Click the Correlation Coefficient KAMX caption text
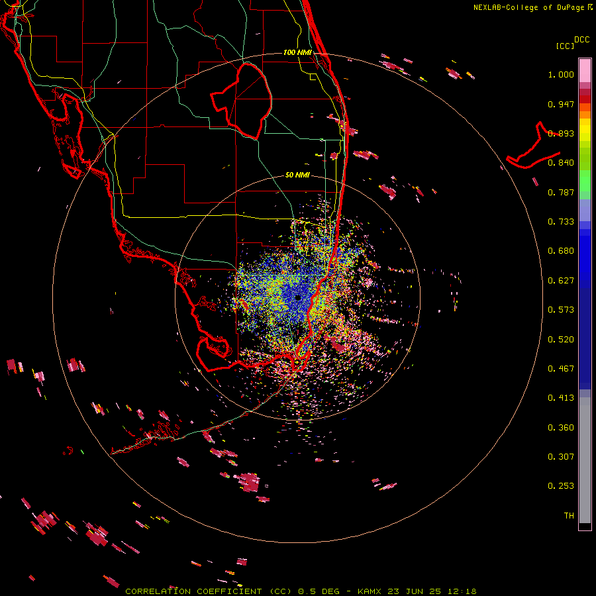 click(x=301, y=591)
